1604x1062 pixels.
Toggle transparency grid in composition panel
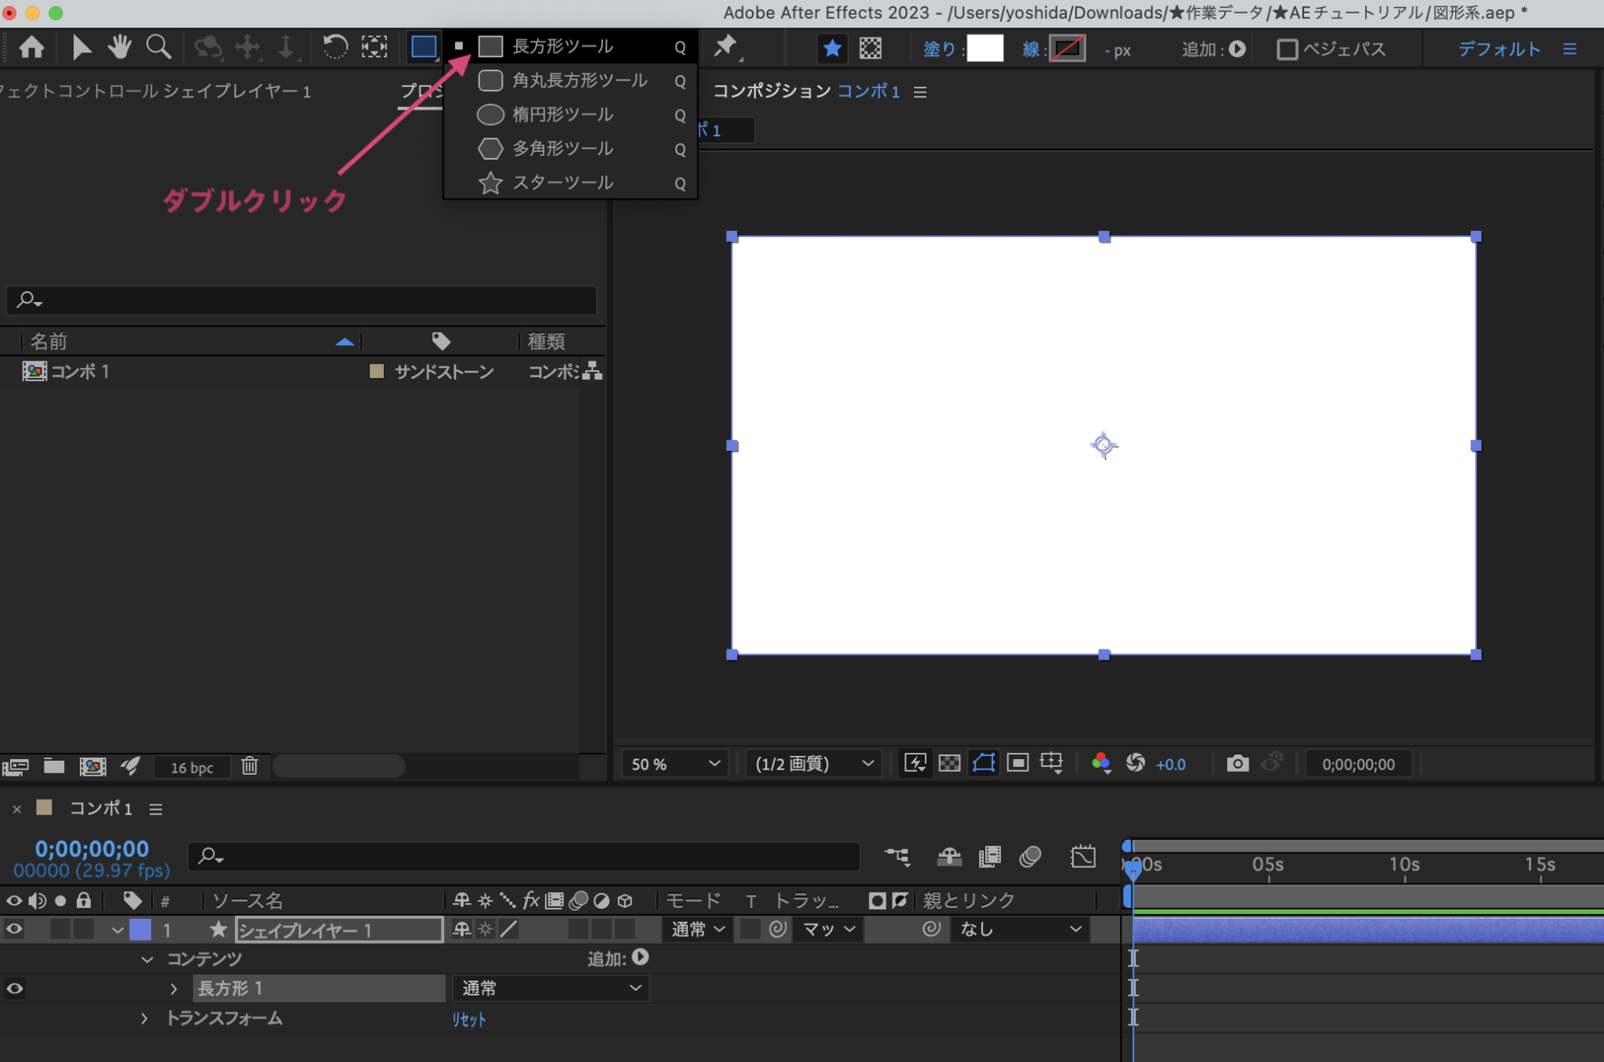pos(948,763)
